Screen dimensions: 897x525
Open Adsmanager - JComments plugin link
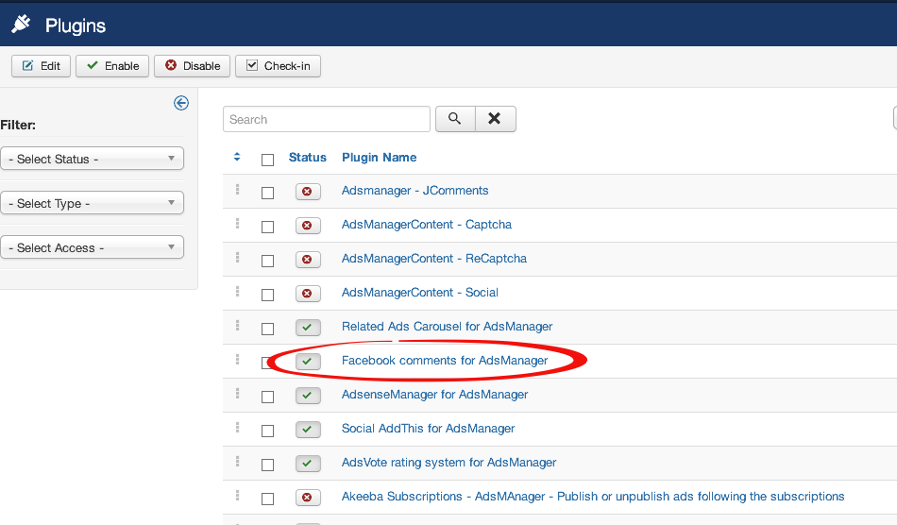pyautogui.click(x=415, y=191)
